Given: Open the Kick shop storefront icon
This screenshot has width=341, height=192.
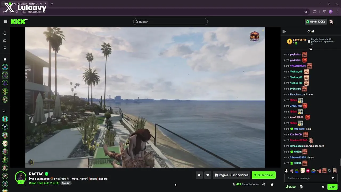Looking at the screenshot, I should pos(301,187).
